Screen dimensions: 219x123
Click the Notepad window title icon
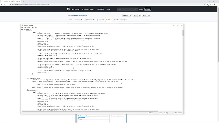(22, 25)
